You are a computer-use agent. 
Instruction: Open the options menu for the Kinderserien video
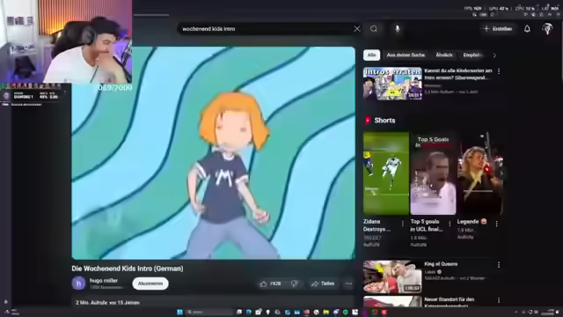coord(499,71)
